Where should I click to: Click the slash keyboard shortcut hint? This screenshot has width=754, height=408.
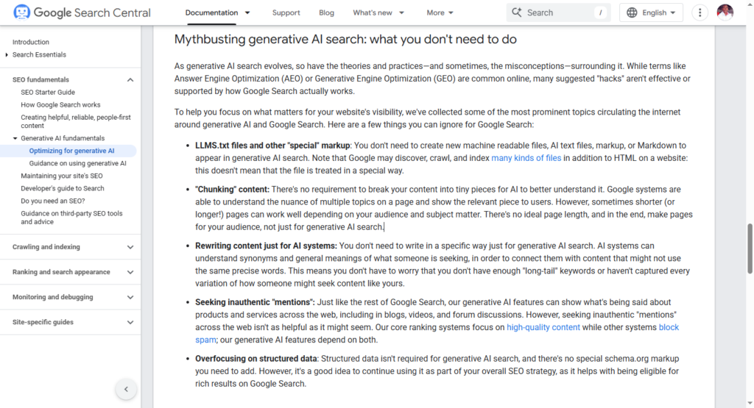[600, 12]
